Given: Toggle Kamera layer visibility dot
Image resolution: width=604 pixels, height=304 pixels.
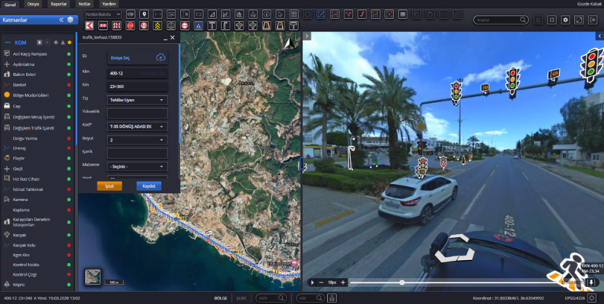Looking at the screenshot, I should coord(69,200).
